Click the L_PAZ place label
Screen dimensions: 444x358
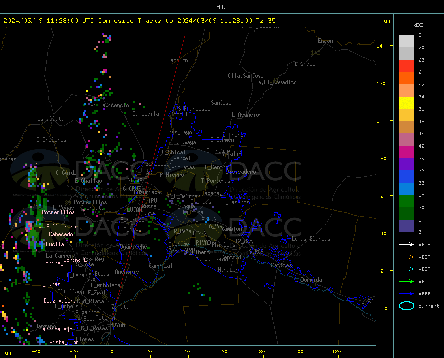point(366,301)
